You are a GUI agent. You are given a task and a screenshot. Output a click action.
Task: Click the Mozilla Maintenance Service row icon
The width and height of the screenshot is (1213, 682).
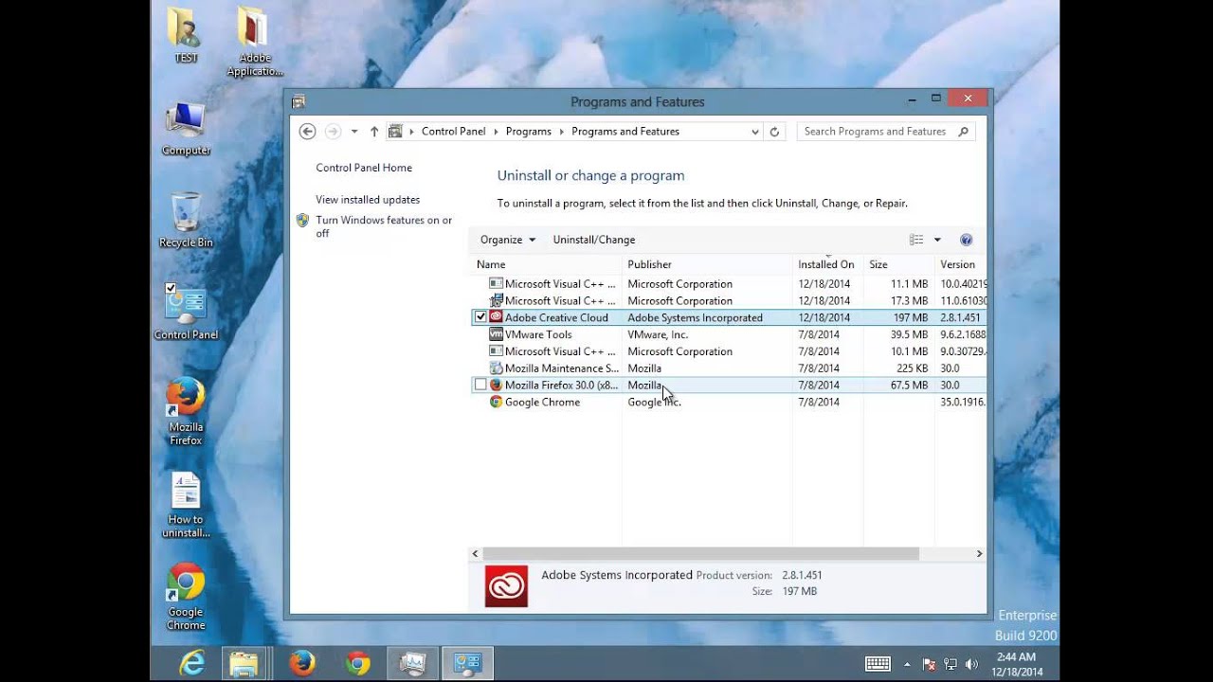pos(496,368)
